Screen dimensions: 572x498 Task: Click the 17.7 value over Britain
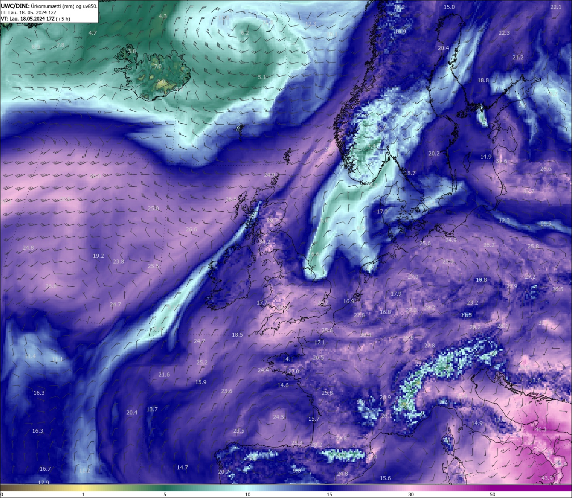pyautogui.click(x=262, y=303)
